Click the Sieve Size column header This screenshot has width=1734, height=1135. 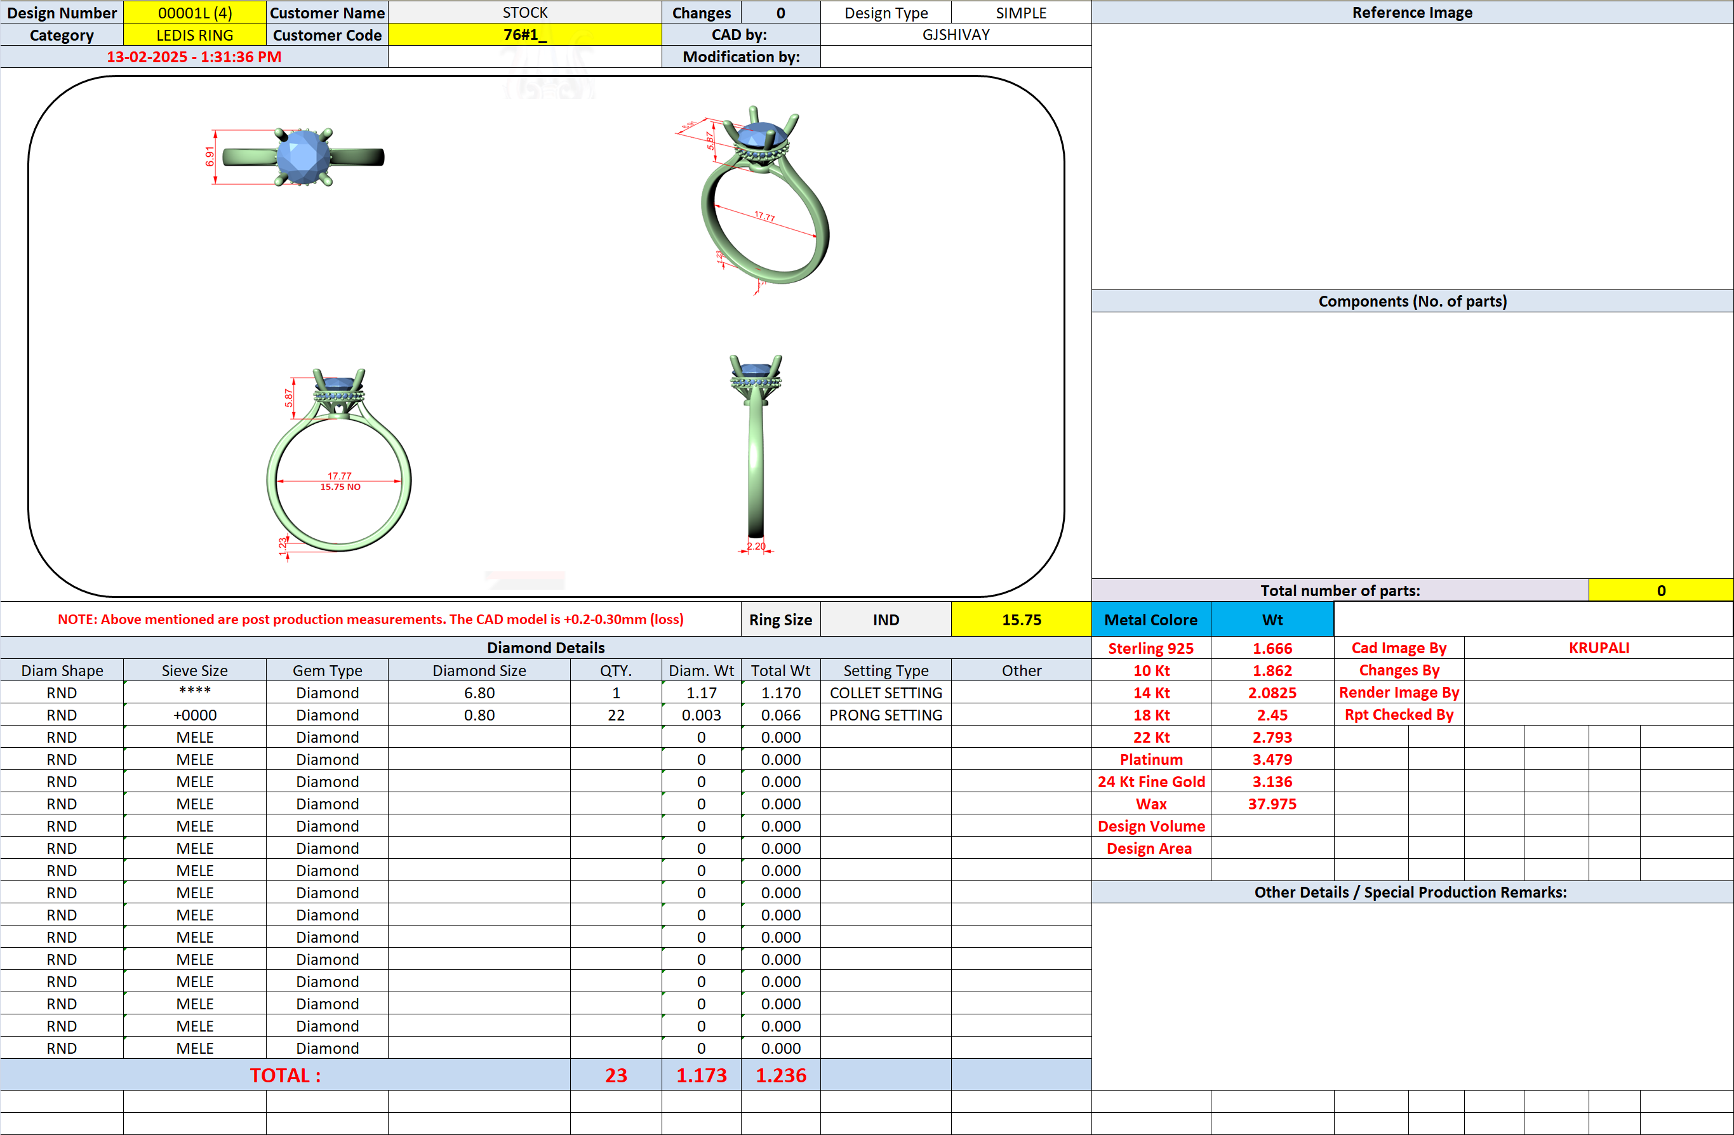tap(194, 670)
